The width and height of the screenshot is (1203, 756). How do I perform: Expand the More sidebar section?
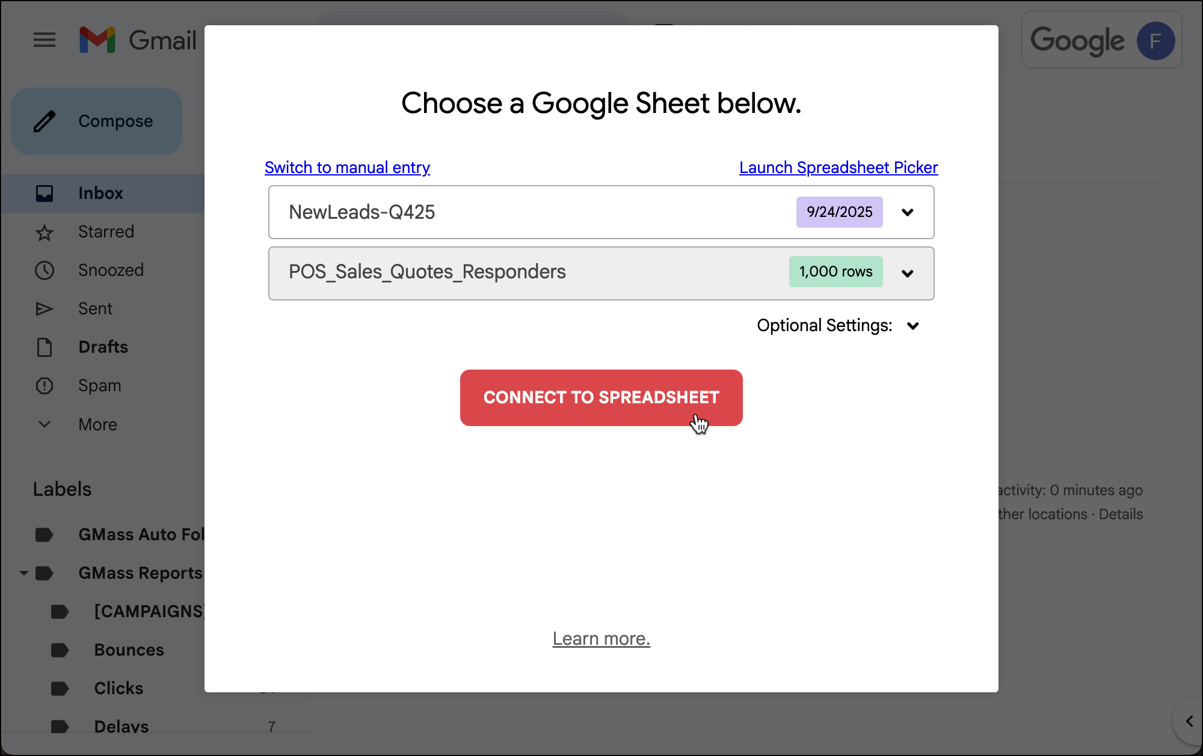pos(45,424)
